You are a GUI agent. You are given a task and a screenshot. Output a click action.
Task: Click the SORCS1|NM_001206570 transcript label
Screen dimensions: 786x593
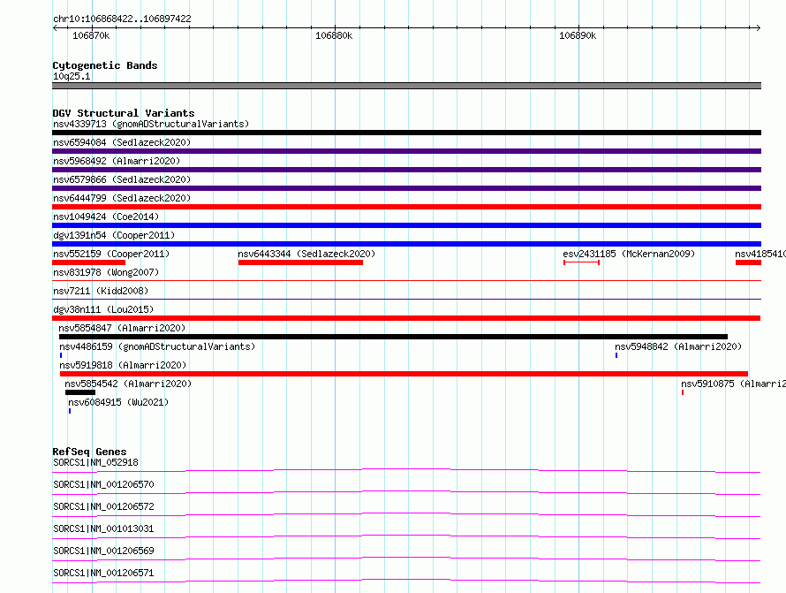[x=103, y=484]
